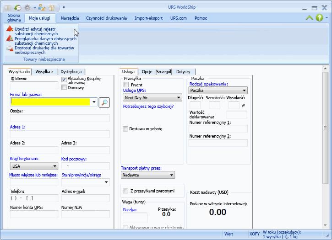Click the user with pencil icon in quick toolbar

42,8
